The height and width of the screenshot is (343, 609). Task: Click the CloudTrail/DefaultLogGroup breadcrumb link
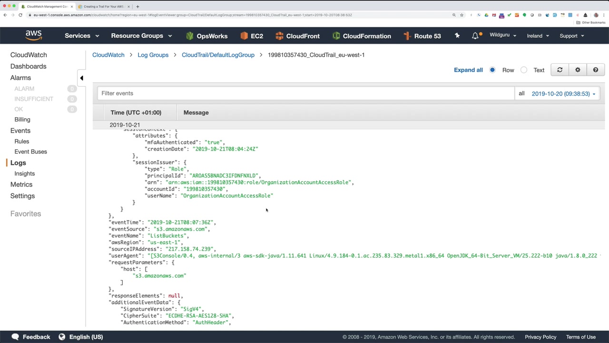coord(218,55)
